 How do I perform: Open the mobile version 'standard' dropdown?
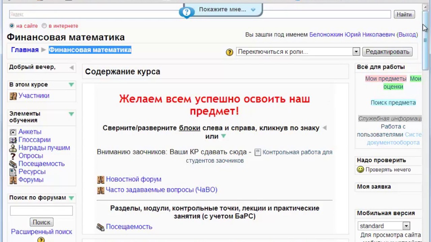(384, 226)
